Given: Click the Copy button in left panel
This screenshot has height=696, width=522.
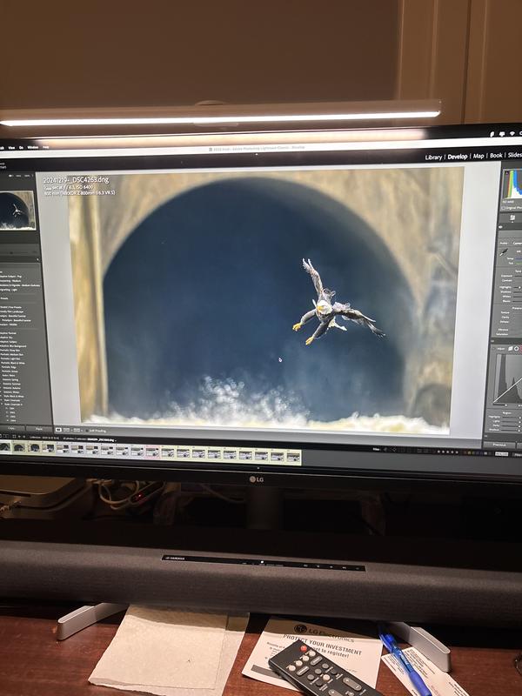Looking at the screenshot, I should 11,429.
